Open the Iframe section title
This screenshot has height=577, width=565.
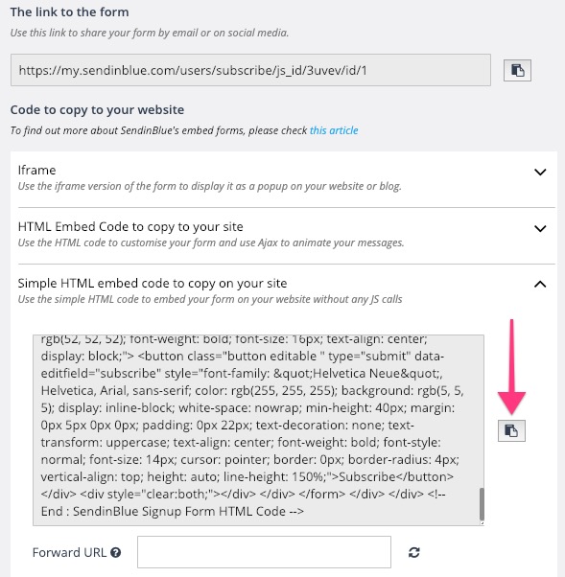(x=36, y=170)
